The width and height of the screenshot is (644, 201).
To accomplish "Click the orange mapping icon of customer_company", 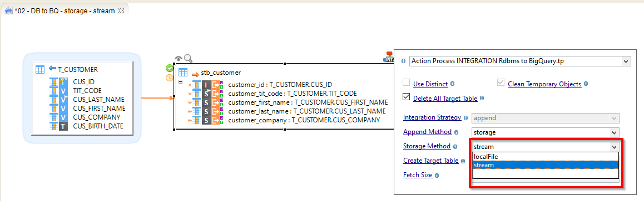I will [x=215, y=121].
